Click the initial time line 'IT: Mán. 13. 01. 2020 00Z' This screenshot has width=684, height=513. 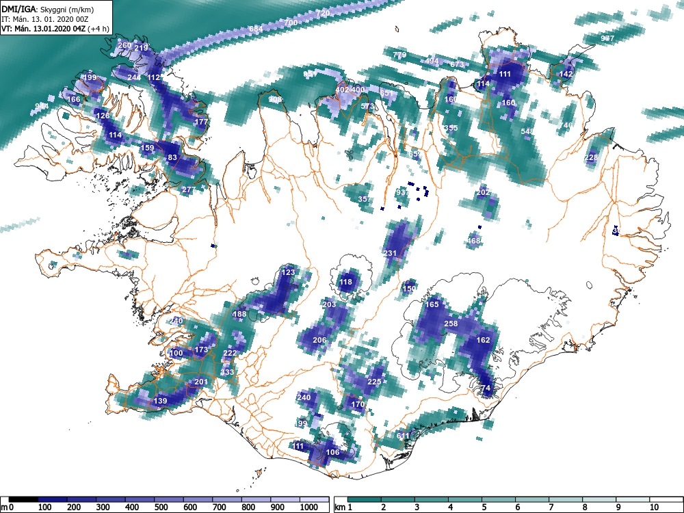pyautogui.click(x=45, y=19)
